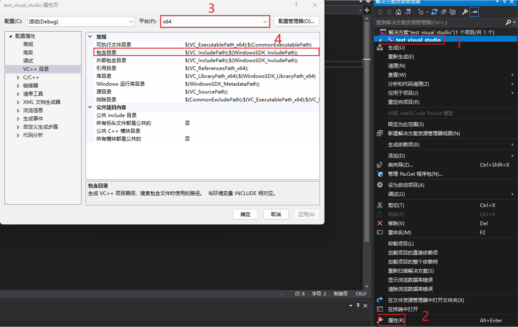Choose 重定向项目(R) menu item
The image size is (518, 327).
(x=404, y=102)
